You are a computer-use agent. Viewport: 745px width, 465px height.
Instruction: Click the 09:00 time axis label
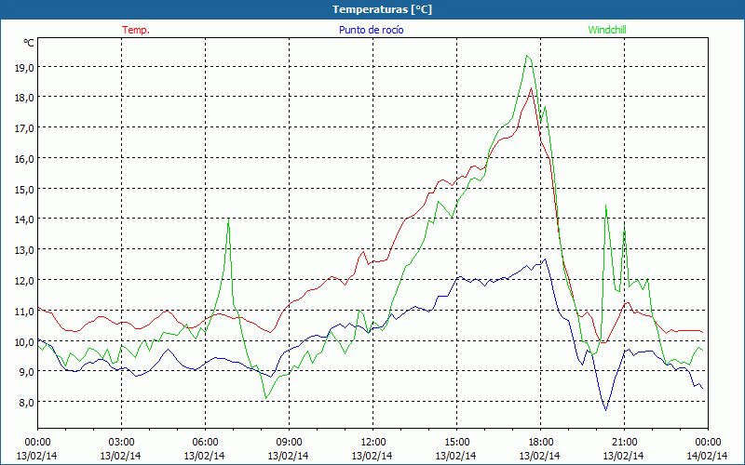coord(289,443)
